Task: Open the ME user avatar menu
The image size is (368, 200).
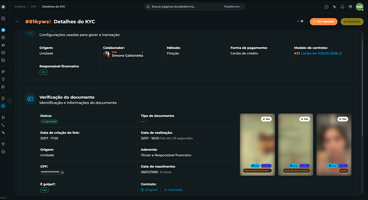Action: coord(360,7)
